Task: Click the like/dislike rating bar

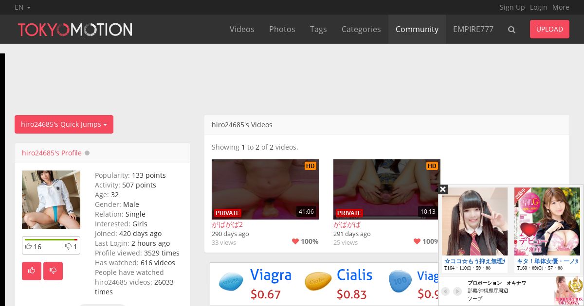Action: [51, 239]
